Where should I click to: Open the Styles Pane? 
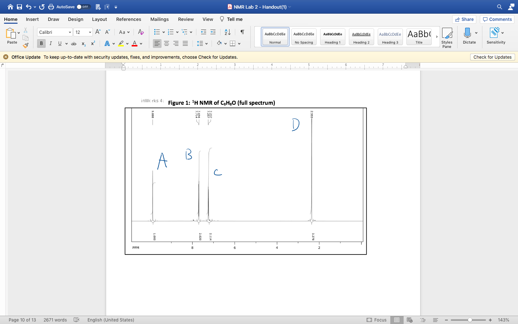(447, 36)
